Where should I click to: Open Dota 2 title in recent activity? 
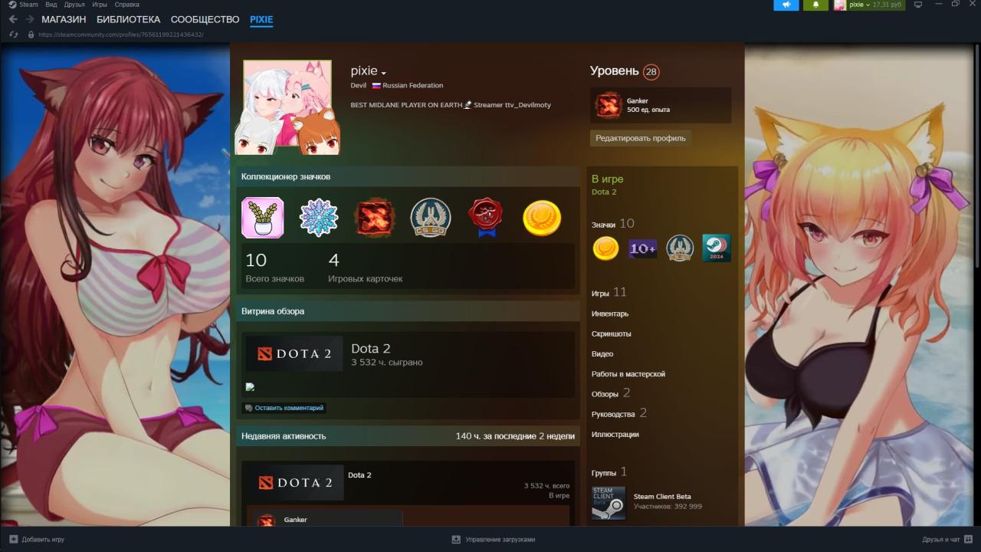point(359,475)
